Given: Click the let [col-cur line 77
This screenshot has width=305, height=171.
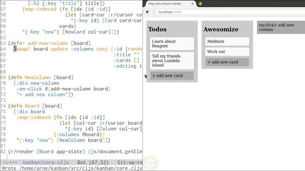Looking at the screenshot, I should coord(101,123).
